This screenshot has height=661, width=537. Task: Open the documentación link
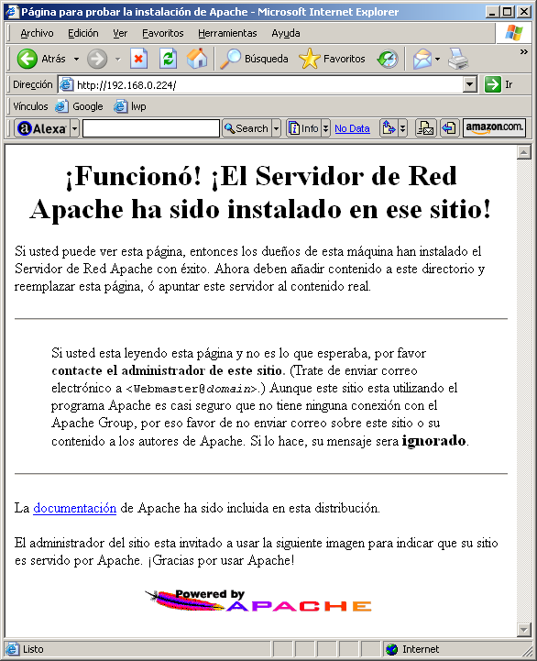(74, 508)
